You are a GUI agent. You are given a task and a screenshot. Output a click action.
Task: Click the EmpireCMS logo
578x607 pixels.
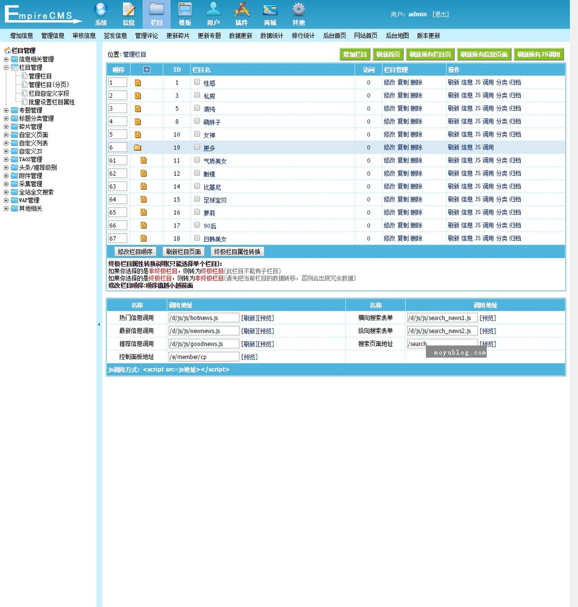coord(43,15)
